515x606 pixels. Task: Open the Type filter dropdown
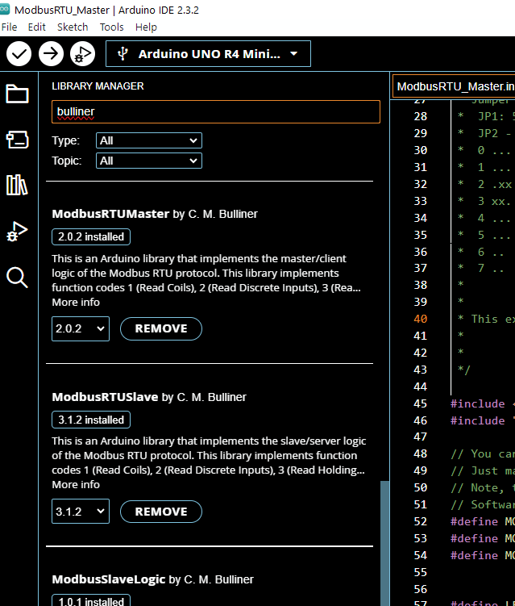pyautogui.click(x=149, y=140)
